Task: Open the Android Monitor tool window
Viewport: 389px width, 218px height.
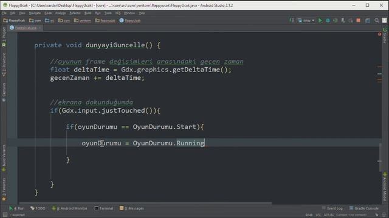Action: point(70,208)
